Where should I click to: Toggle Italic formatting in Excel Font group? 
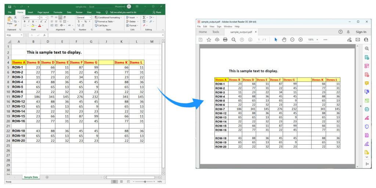pos(28,22)
